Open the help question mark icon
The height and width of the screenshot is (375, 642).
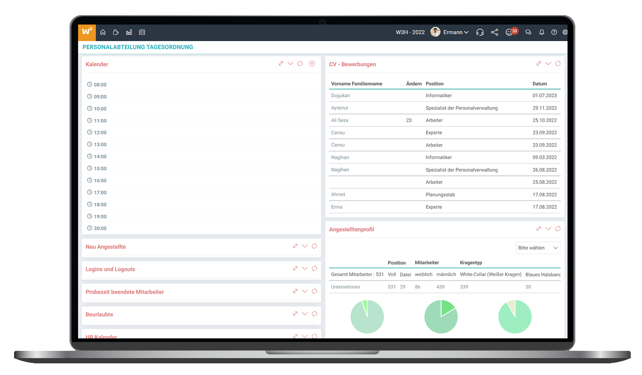554,32
